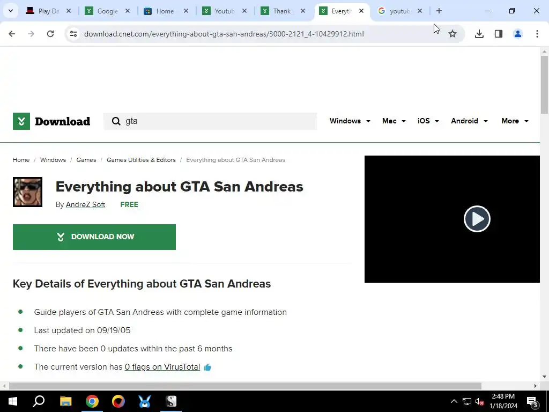
Task: Click the Last updated on 09/19/05 text
Action: click(82, 330)
